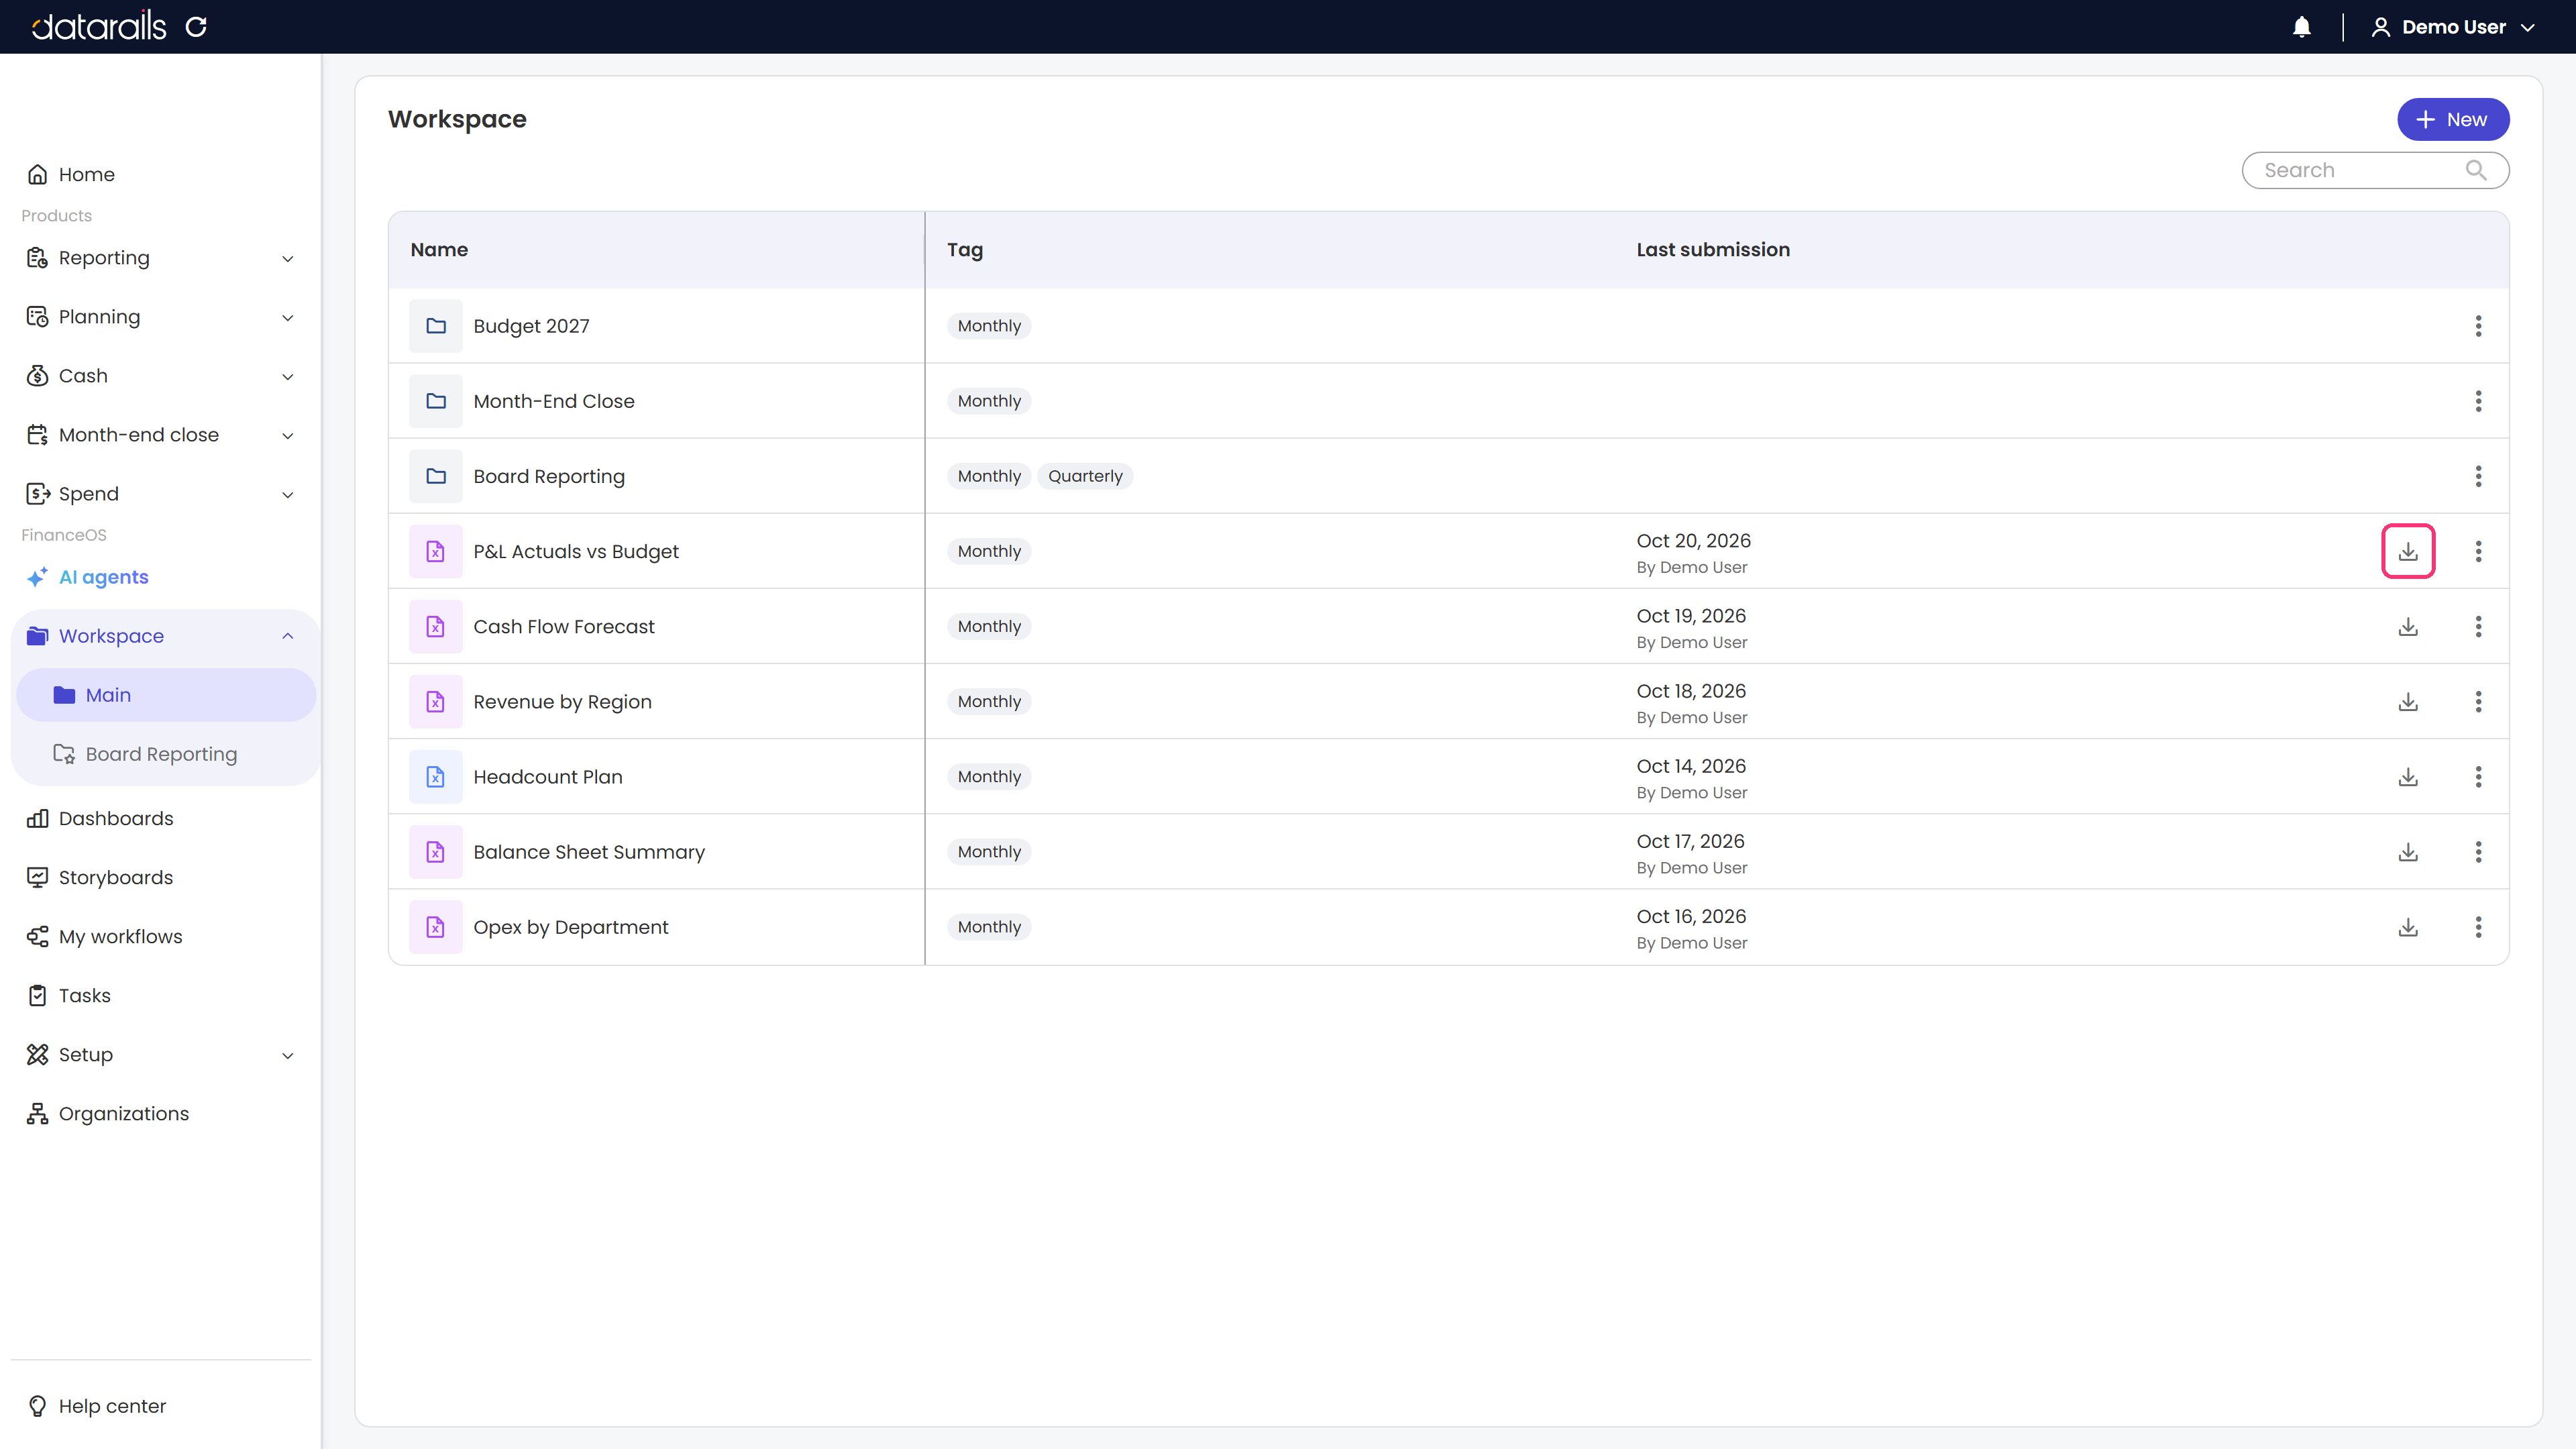Expand the Setup menu chevron

click(x=288, y=1056)
